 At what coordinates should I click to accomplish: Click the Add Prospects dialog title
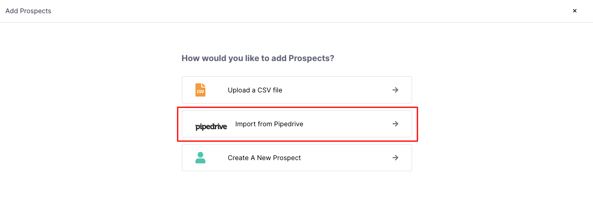pyautogui.click(x=28, y=11)
